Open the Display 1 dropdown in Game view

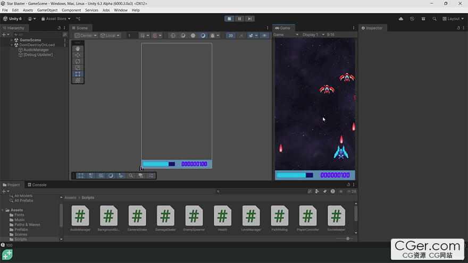click(x=313, y=35)
